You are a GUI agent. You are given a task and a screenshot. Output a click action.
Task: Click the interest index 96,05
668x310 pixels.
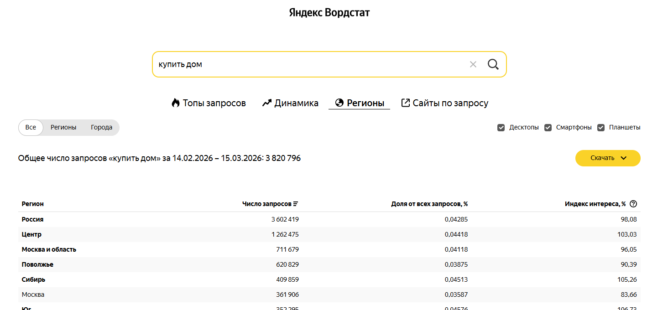tap(628, 249)
